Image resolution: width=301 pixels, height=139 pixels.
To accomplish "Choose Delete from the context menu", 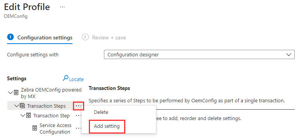I will click(x=101, y=112).
